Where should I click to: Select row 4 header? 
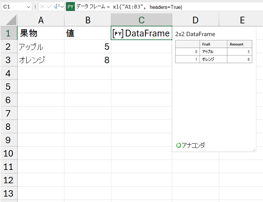[x=9, y=73]
